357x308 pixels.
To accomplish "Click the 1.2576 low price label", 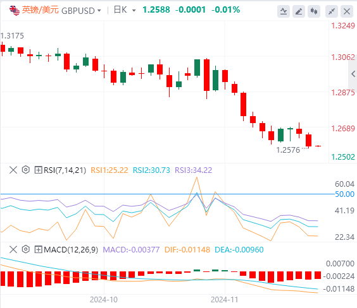I will pyautogui.click(x=288, y=150).
